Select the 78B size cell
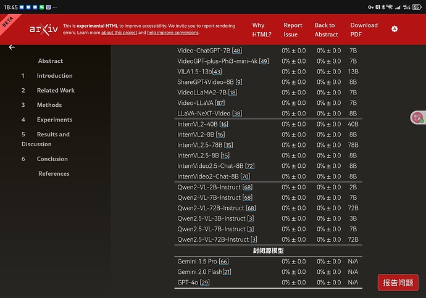Viewport: 426px width, 298px height. coord(353,145)
